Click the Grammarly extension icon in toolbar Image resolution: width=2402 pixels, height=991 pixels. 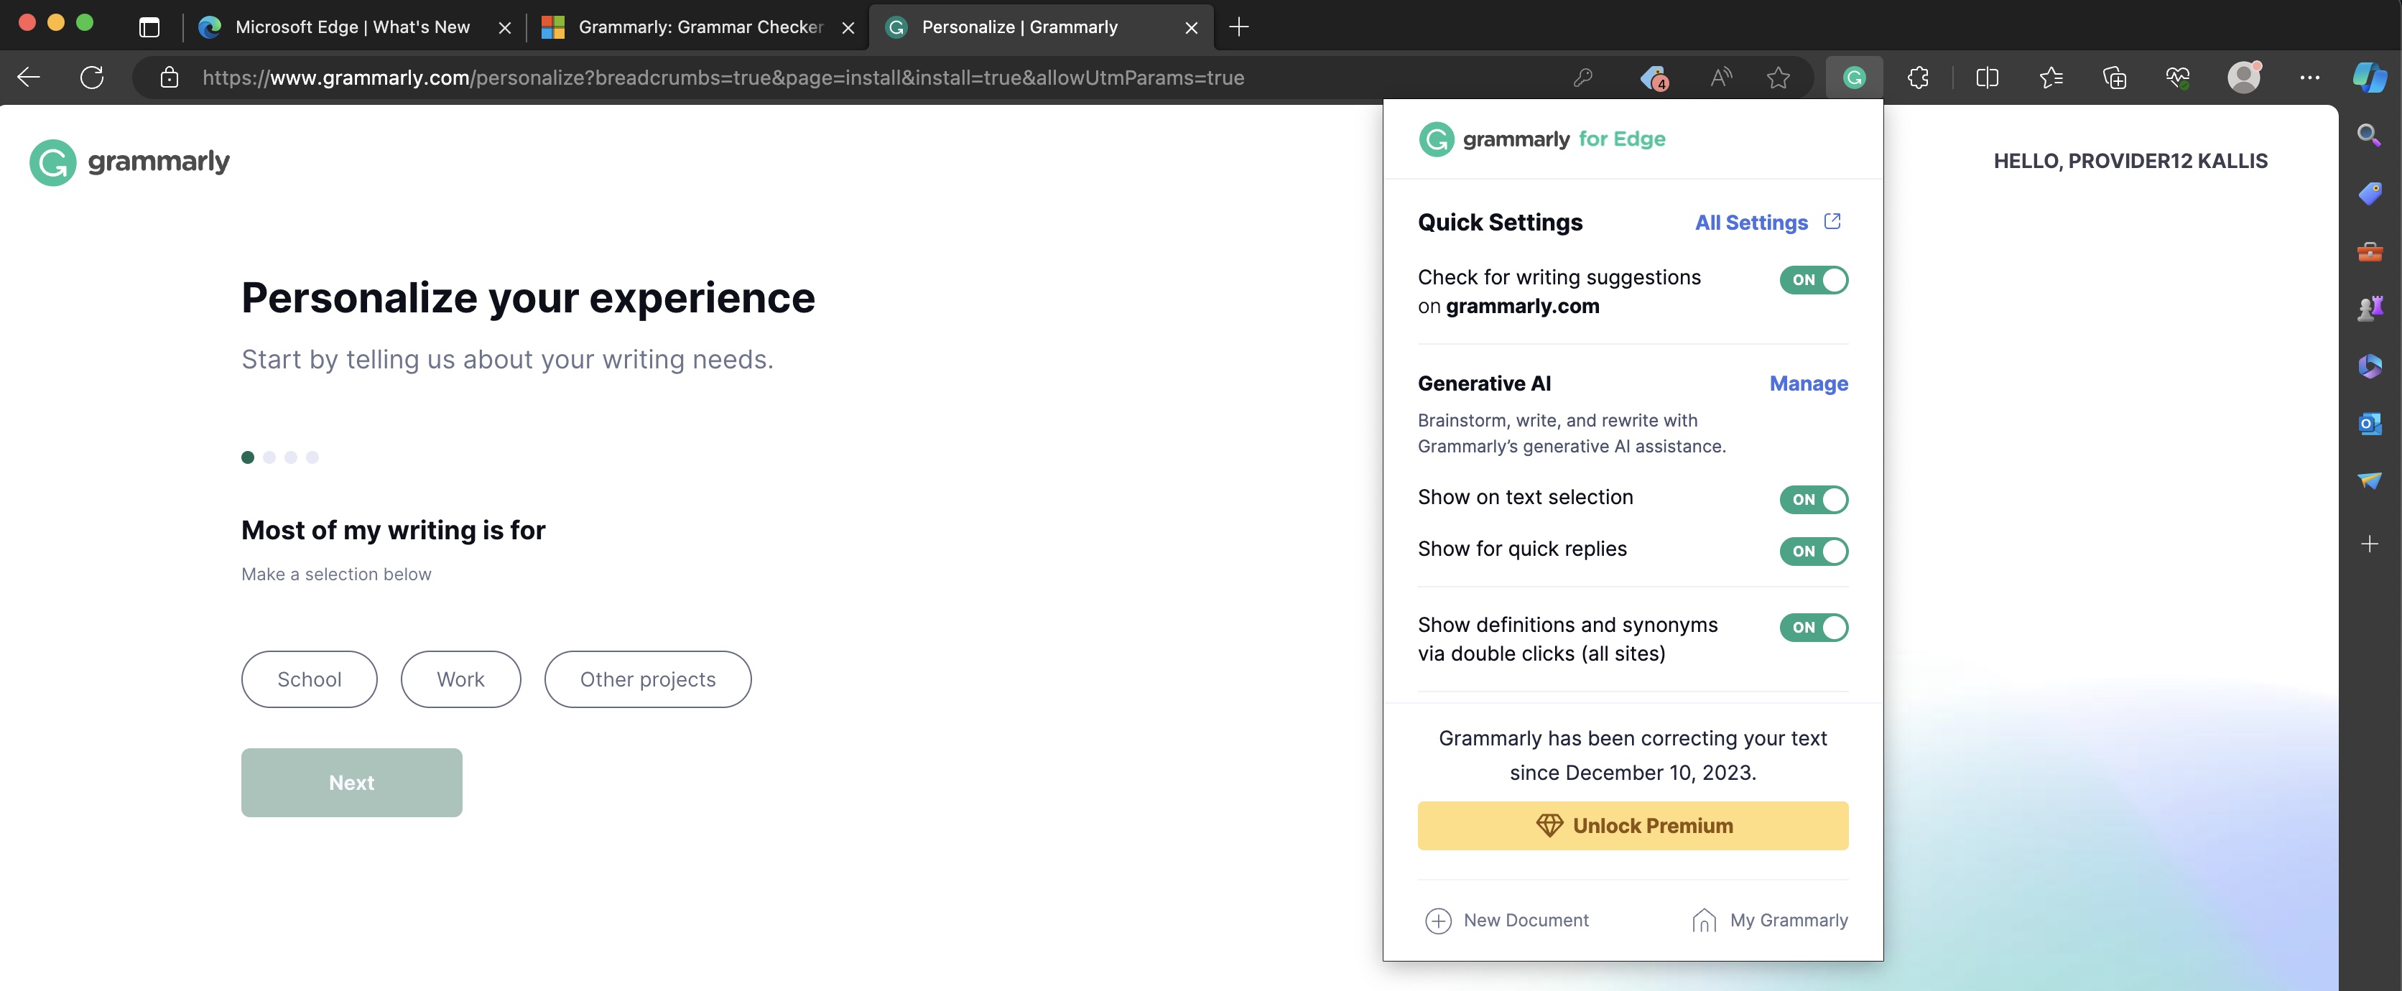pos(1854,77)
